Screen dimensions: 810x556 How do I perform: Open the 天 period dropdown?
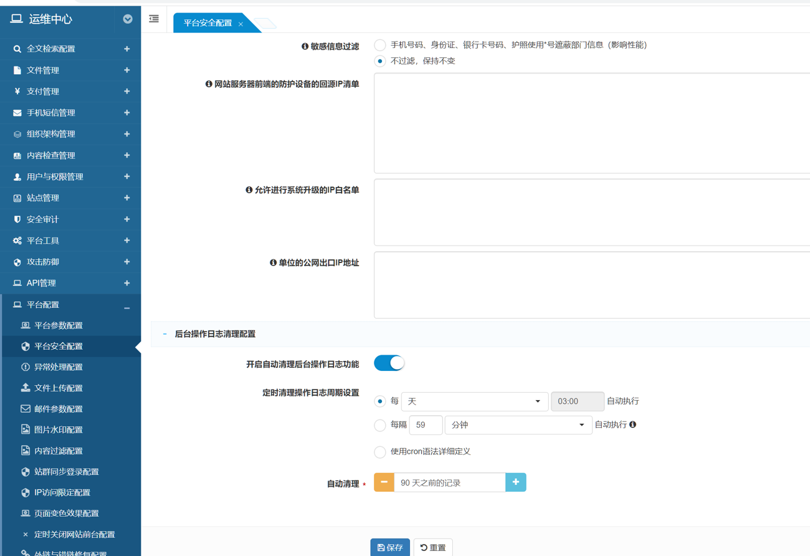pyautogui.click(x=474, y=401)
